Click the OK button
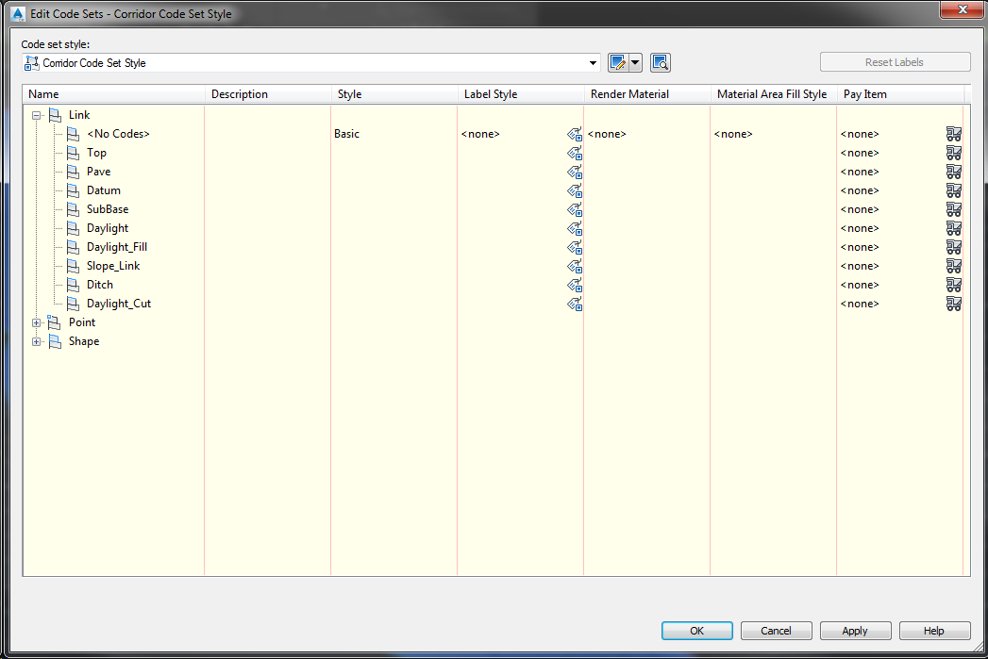988x659 pixels. (x=697, y=631)
